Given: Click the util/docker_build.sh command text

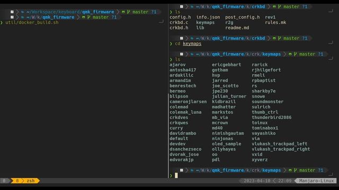Looking at the screenshot, I should (32, 22).
